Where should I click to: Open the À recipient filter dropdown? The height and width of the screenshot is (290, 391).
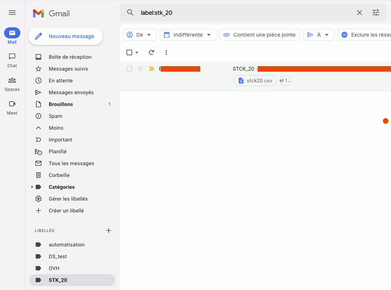tap(319, 35)
